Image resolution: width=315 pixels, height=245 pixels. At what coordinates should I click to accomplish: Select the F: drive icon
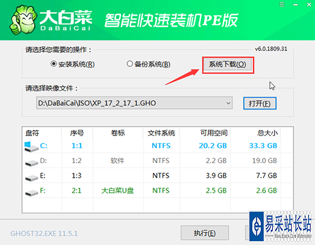[31, 193]
